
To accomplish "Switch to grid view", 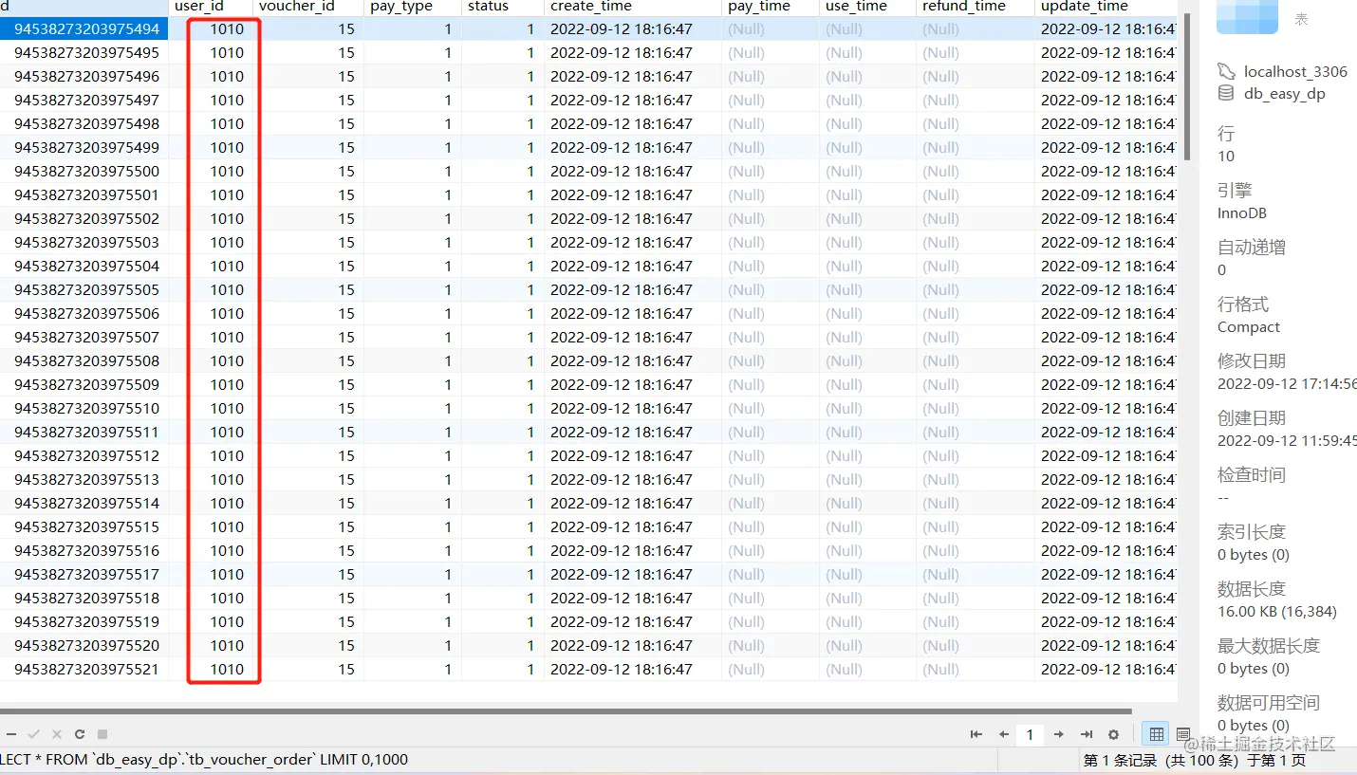I will 1156,734.
